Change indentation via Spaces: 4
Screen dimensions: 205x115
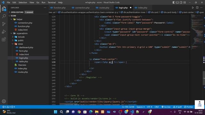[x=141, y=107]
